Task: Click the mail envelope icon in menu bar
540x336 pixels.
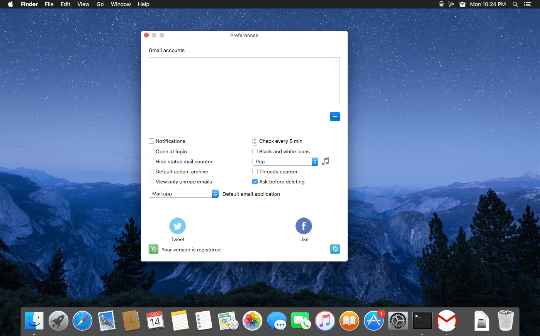Action: click(x=462, y=4)
